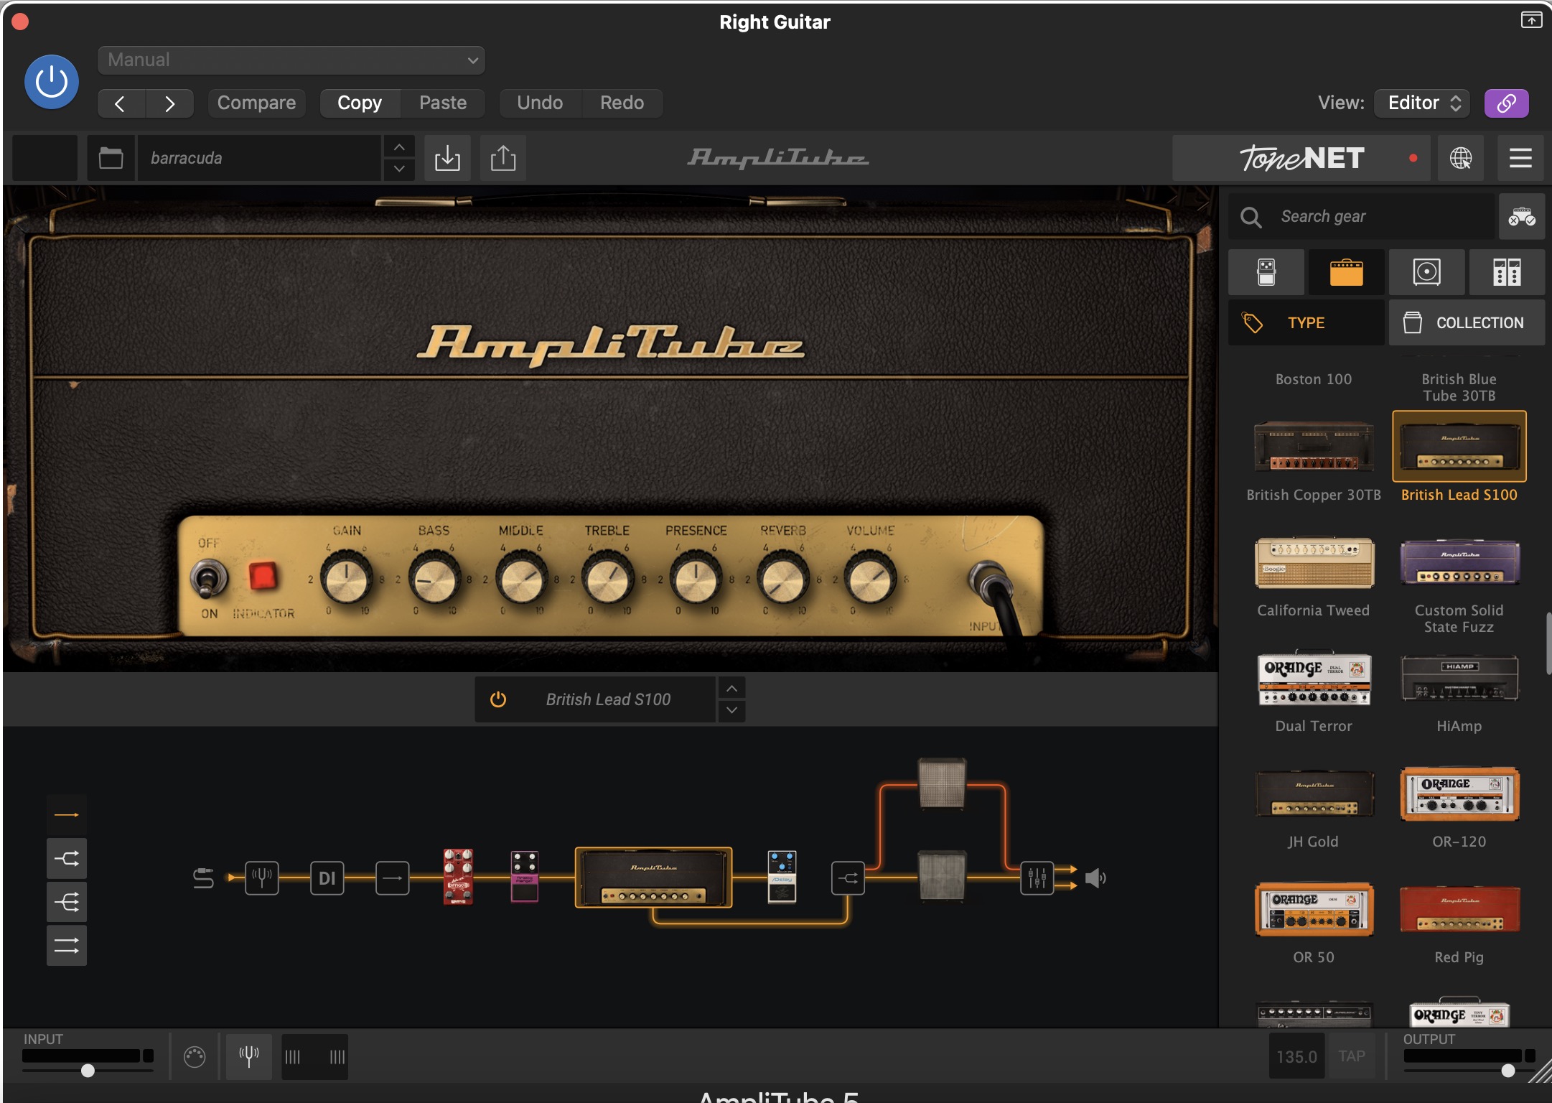Select the cabinet speaker gear category icon
The width and height of the screenshot is (1552, 1103).
tap(1426, 272)
